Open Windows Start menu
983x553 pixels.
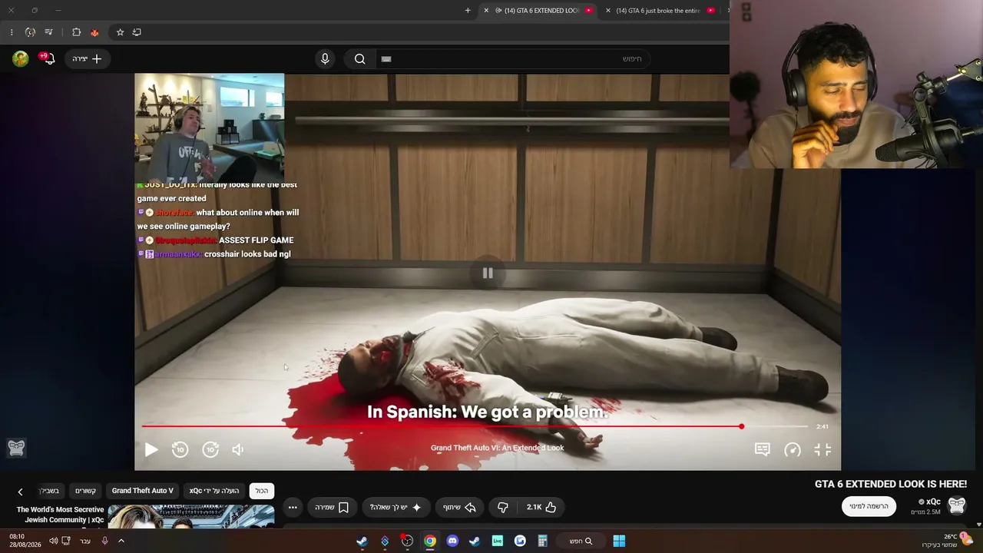(619, 541)
